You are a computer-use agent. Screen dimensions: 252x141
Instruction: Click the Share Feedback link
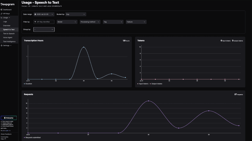[x=6, y=134]
